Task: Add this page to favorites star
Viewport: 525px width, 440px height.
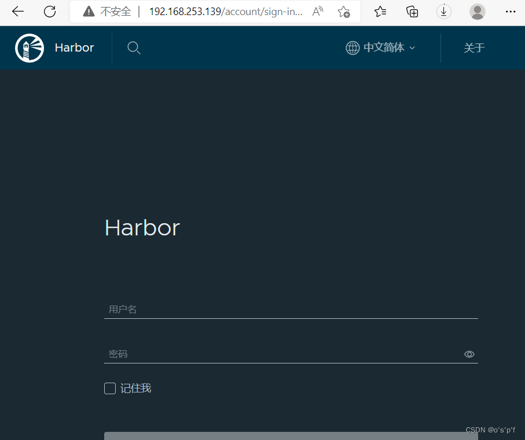Action: click(x=343, y=12)
